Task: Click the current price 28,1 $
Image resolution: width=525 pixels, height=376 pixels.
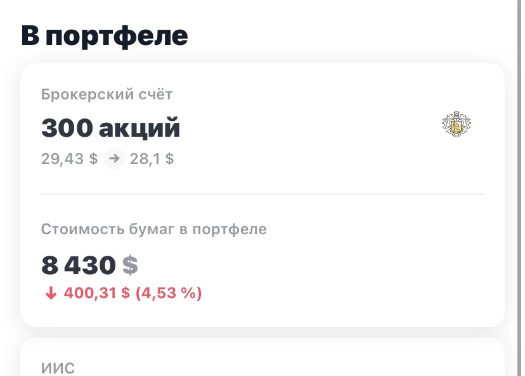Action: click(x=152, y=159)
